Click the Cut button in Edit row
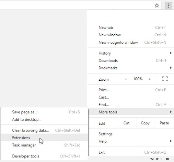 (126, 123)
